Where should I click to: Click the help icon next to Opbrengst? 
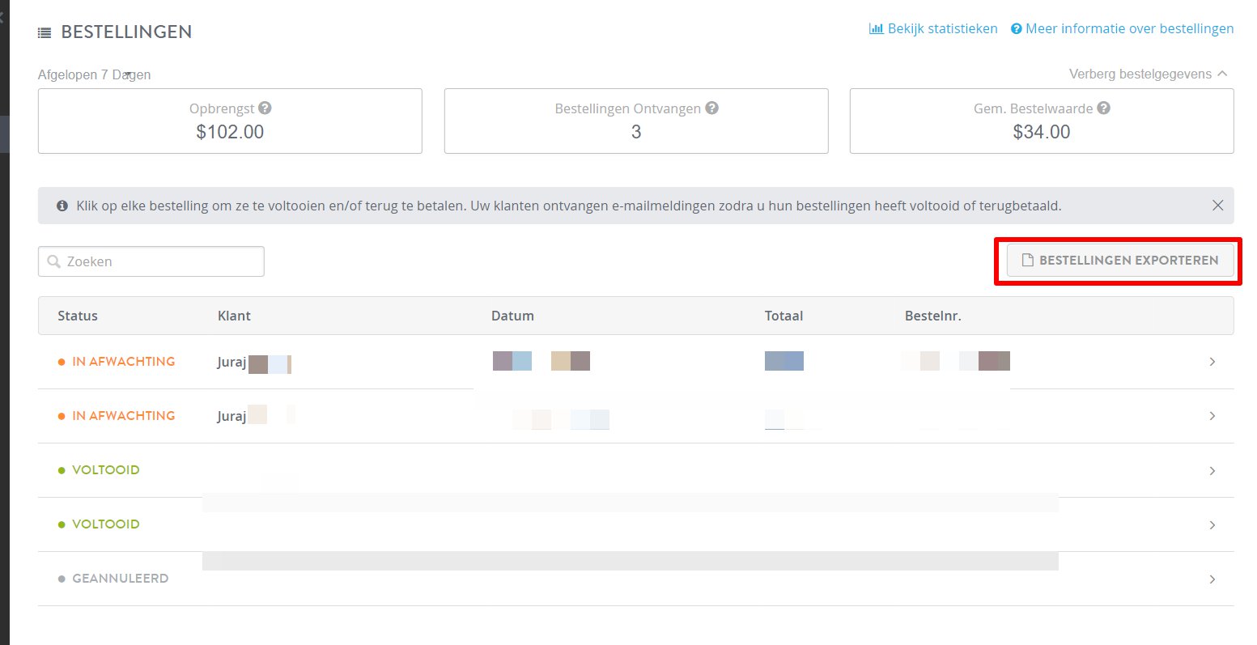tap(265, 108)
